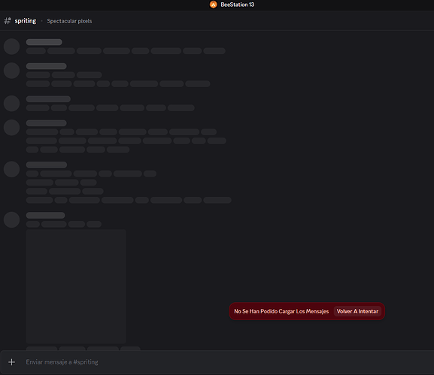
Task: Open the plus attachment button in message bar
Action: 11,362
